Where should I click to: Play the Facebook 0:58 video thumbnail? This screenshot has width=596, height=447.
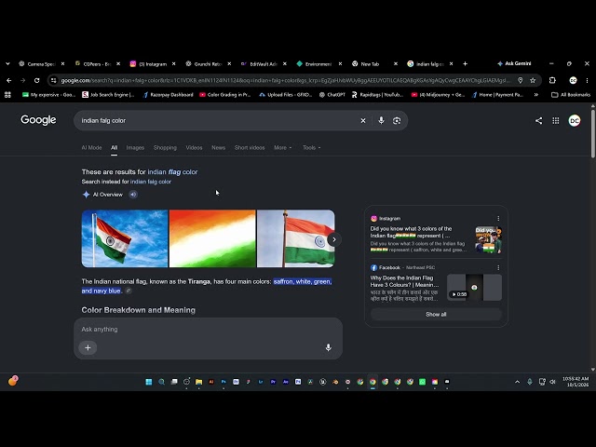click(474, 288)
